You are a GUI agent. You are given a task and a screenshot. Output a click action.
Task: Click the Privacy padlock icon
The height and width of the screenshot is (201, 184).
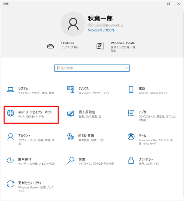point(131,160)
